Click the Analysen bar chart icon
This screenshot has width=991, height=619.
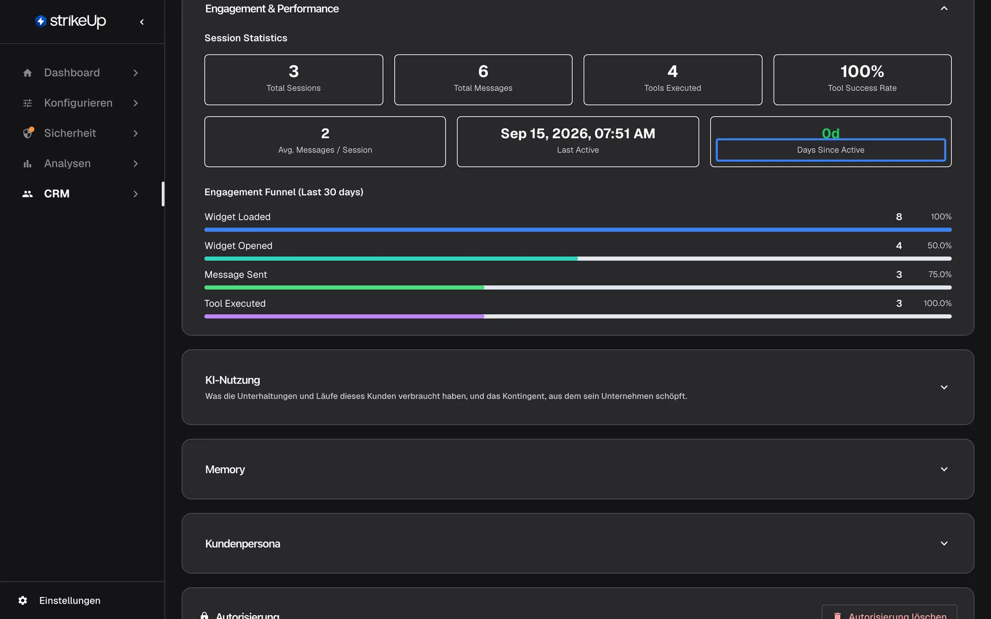tap(28, 163)
